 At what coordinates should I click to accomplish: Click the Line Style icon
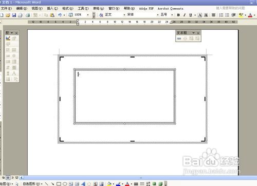(136, 184)
